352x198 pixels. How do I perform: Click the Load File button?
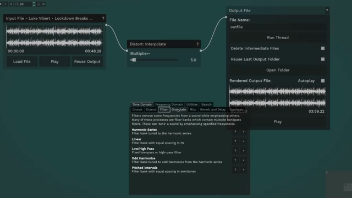pos(22,62)
